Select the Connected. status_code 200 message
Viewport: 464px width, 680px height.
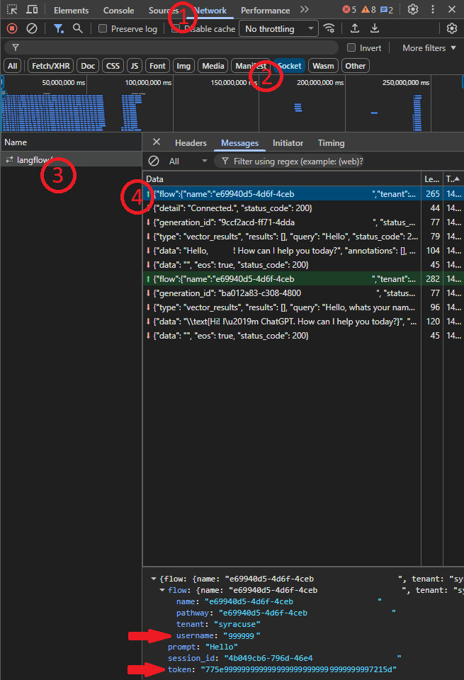tap(303, 208)
